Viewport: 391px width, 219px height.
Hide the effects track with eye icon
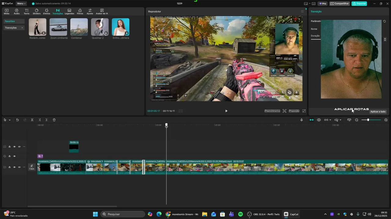tap(14, 156)
